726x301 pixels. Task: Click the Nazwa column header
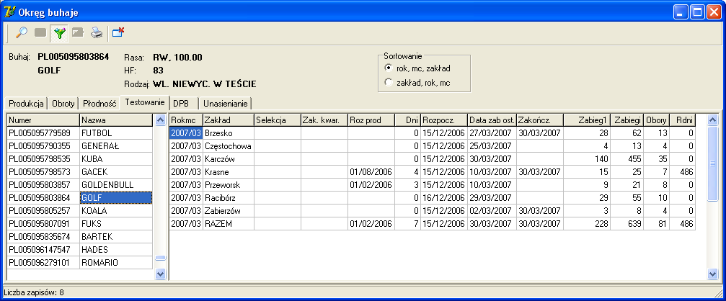[x=116, y=120]
